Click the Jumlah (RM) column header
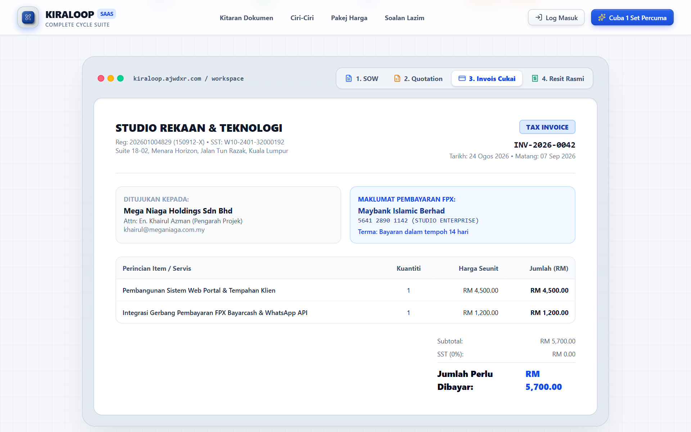Screen dimensions: 691x432 [549, 269]
